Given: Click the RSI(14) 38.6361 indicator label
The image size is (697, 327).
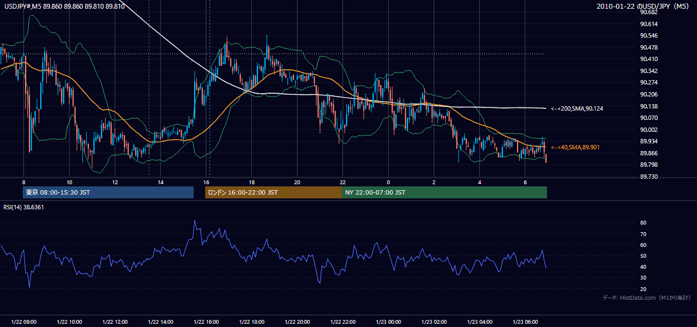Looking at the screenshot, I should (x=24, y=207).
